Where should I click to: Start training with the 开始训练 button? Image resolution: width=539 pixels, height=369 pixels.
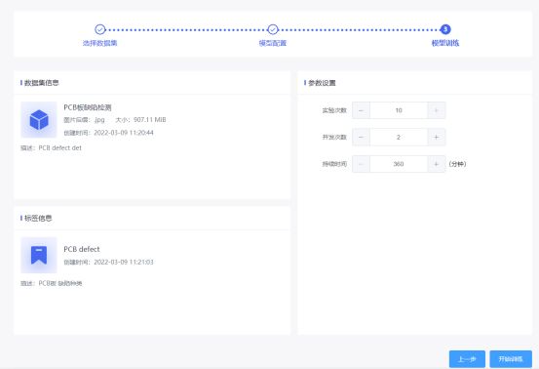coord(511,359)
